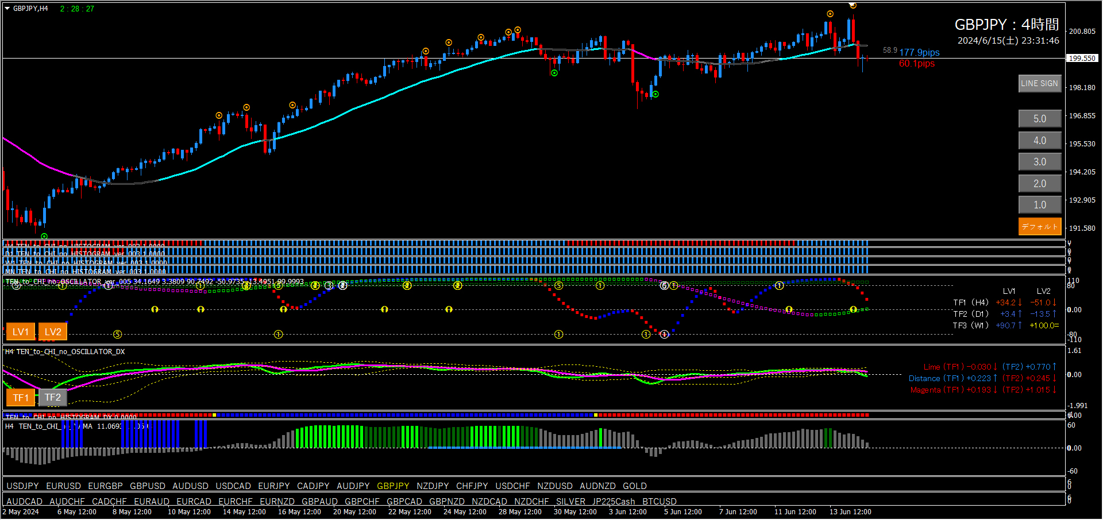Switch chart to GBPAUD
1103x520 pixels.
click(x=320, y=502)
